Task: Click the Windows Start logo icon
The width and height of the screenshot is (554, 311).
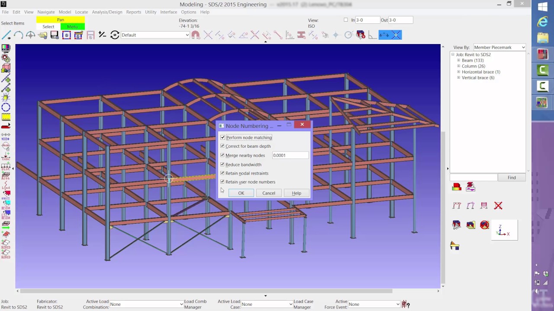Action: (543, 7)
